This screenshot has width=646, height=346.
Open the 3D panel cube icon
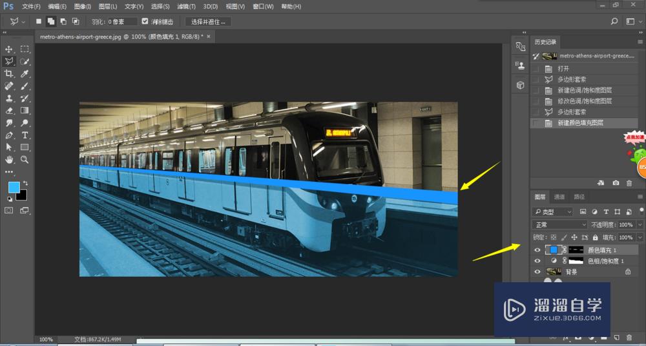click(520, 85)
